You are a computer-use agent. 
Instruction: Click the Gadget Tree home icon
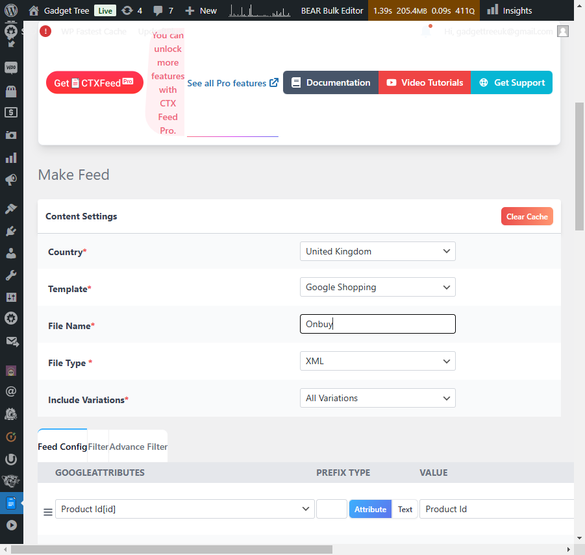point(34,10)
